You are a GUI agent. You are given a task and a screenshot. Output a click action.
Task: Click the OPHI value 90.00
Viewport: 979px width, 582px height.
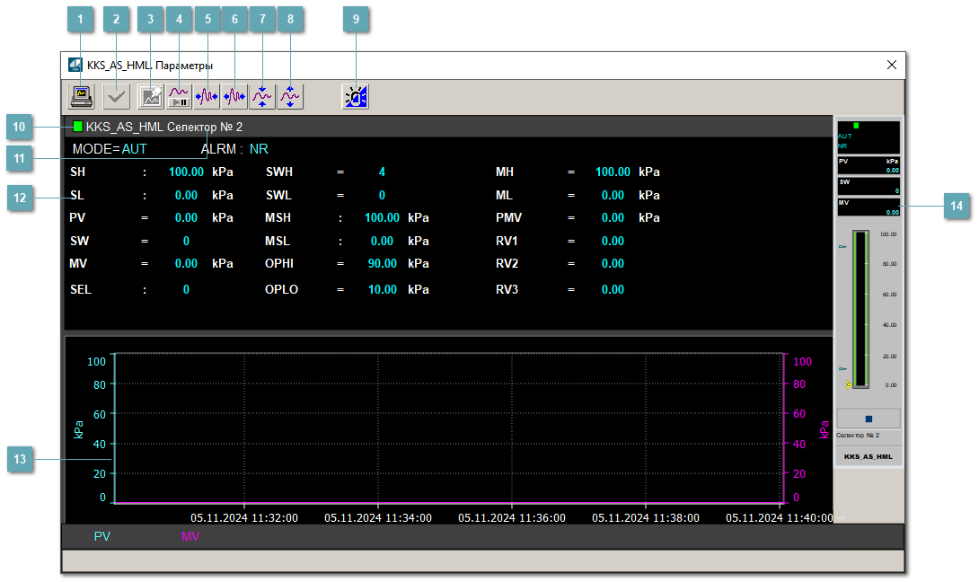tap(382, 263)
